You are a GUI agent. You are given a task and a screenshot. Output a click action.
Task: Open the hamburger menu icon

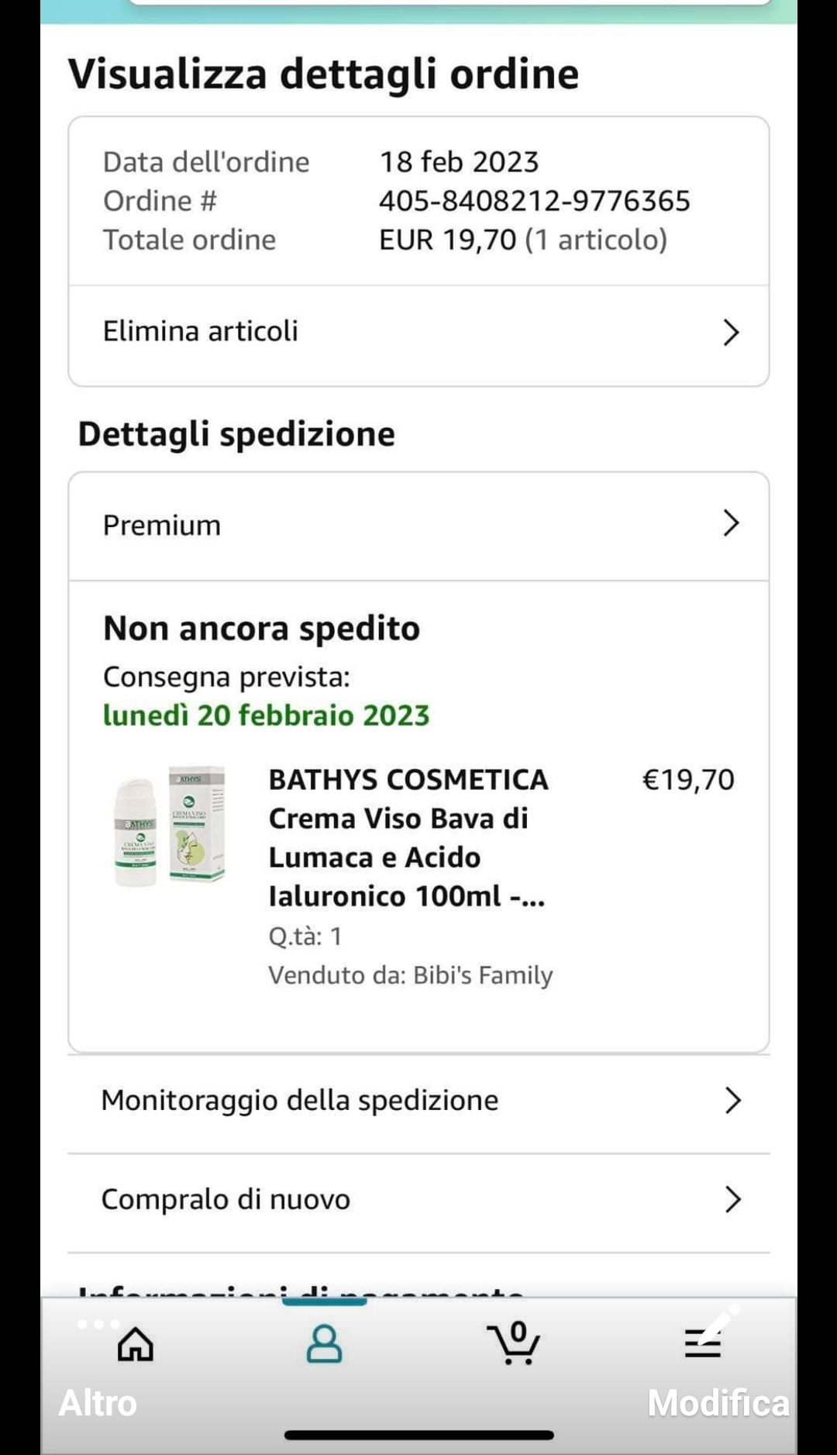tap(702, 1343)
